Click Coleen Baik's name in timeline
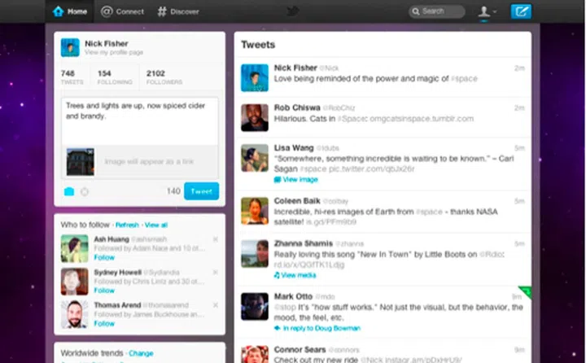The image size is (586, 363). [297, 201]
